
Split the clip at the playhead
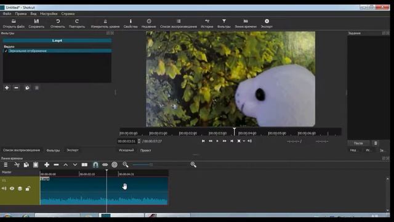[x=84, y=165]
